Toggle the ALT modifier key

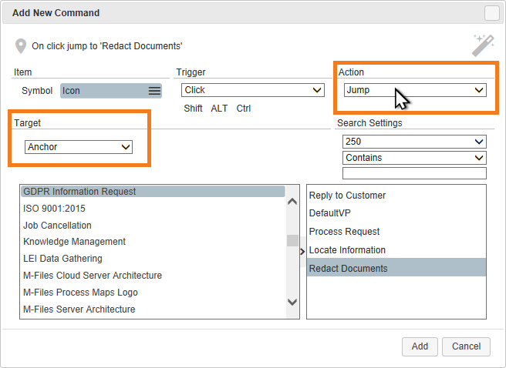click(x=219, y=109)
